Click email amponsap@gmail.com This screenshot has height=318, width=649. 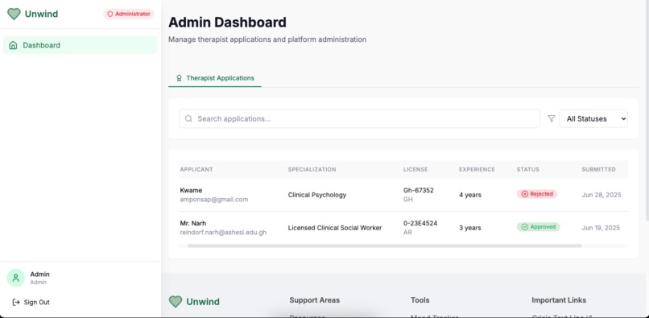click(x=214, y=200)
